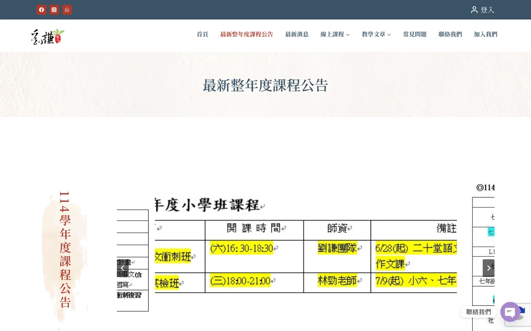Screen dimensions: 531x331
Task: Open the purple chat bubble widget
Action: point(510,312)
